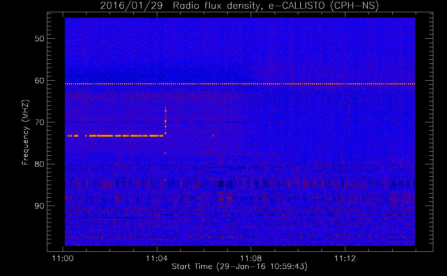Screen dimensions: 447x276
Task: Click the 'Start Time (29-Jan-16 10:59:43)' axis label
Action: (x=240, y=267)
